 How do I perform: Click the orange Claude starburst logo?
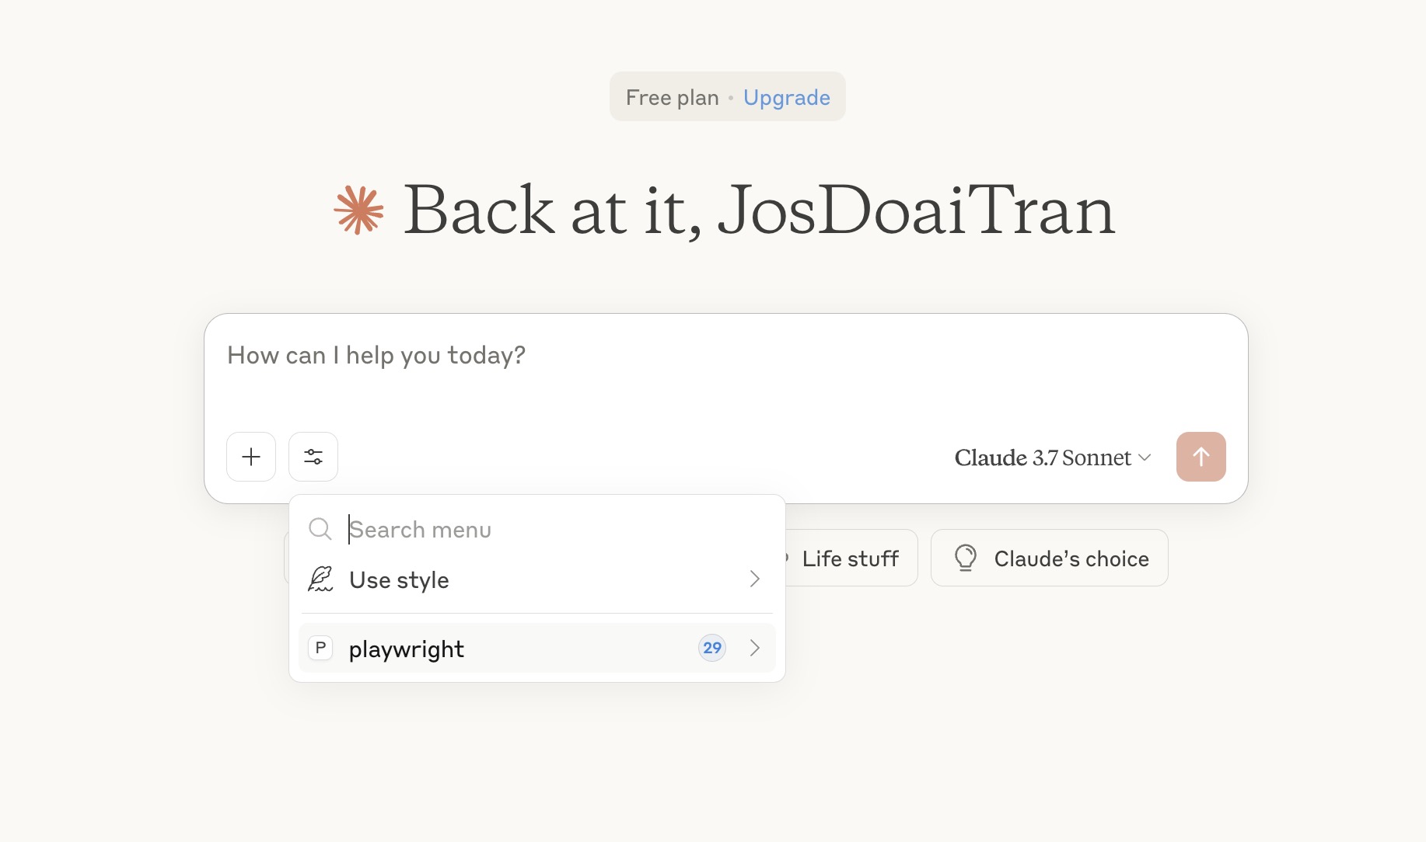[x=359, y=210]
